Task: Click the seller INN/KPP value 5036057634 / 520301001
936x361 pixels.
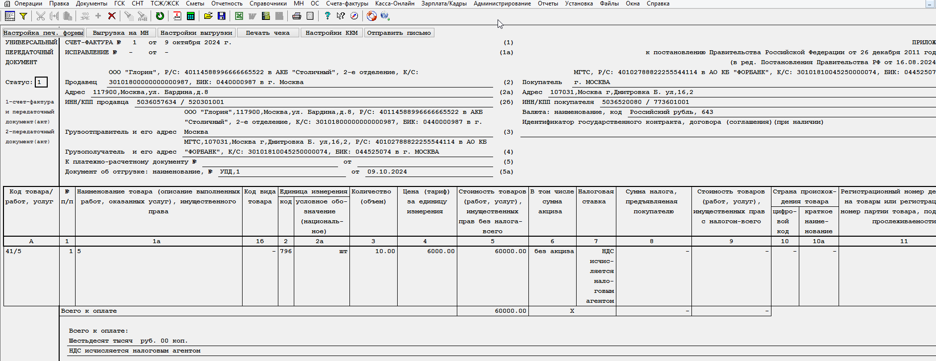Action: coord(180,102)
